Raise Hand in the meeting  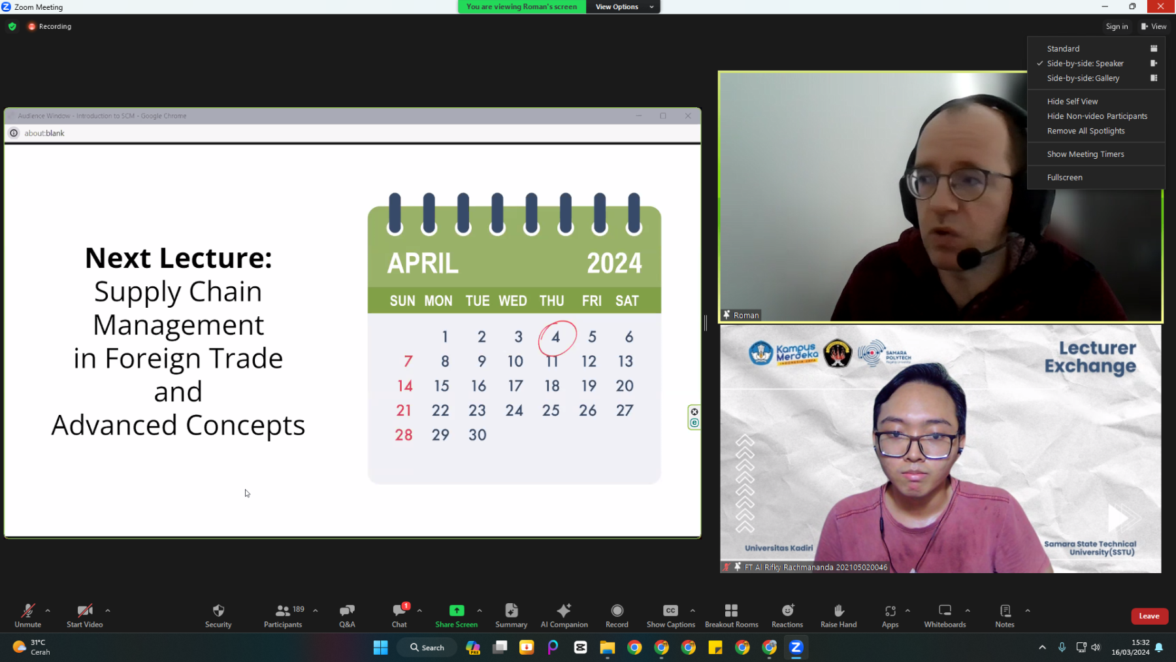click(838, 616)
